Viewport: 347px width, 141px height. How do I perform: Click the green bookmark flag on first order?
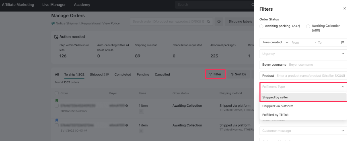56,100
